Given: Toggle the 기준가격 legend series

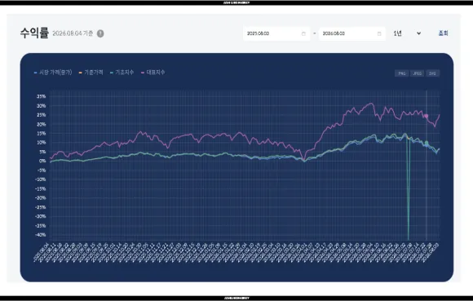Looking at the screenshot, I should coord(91,73).
